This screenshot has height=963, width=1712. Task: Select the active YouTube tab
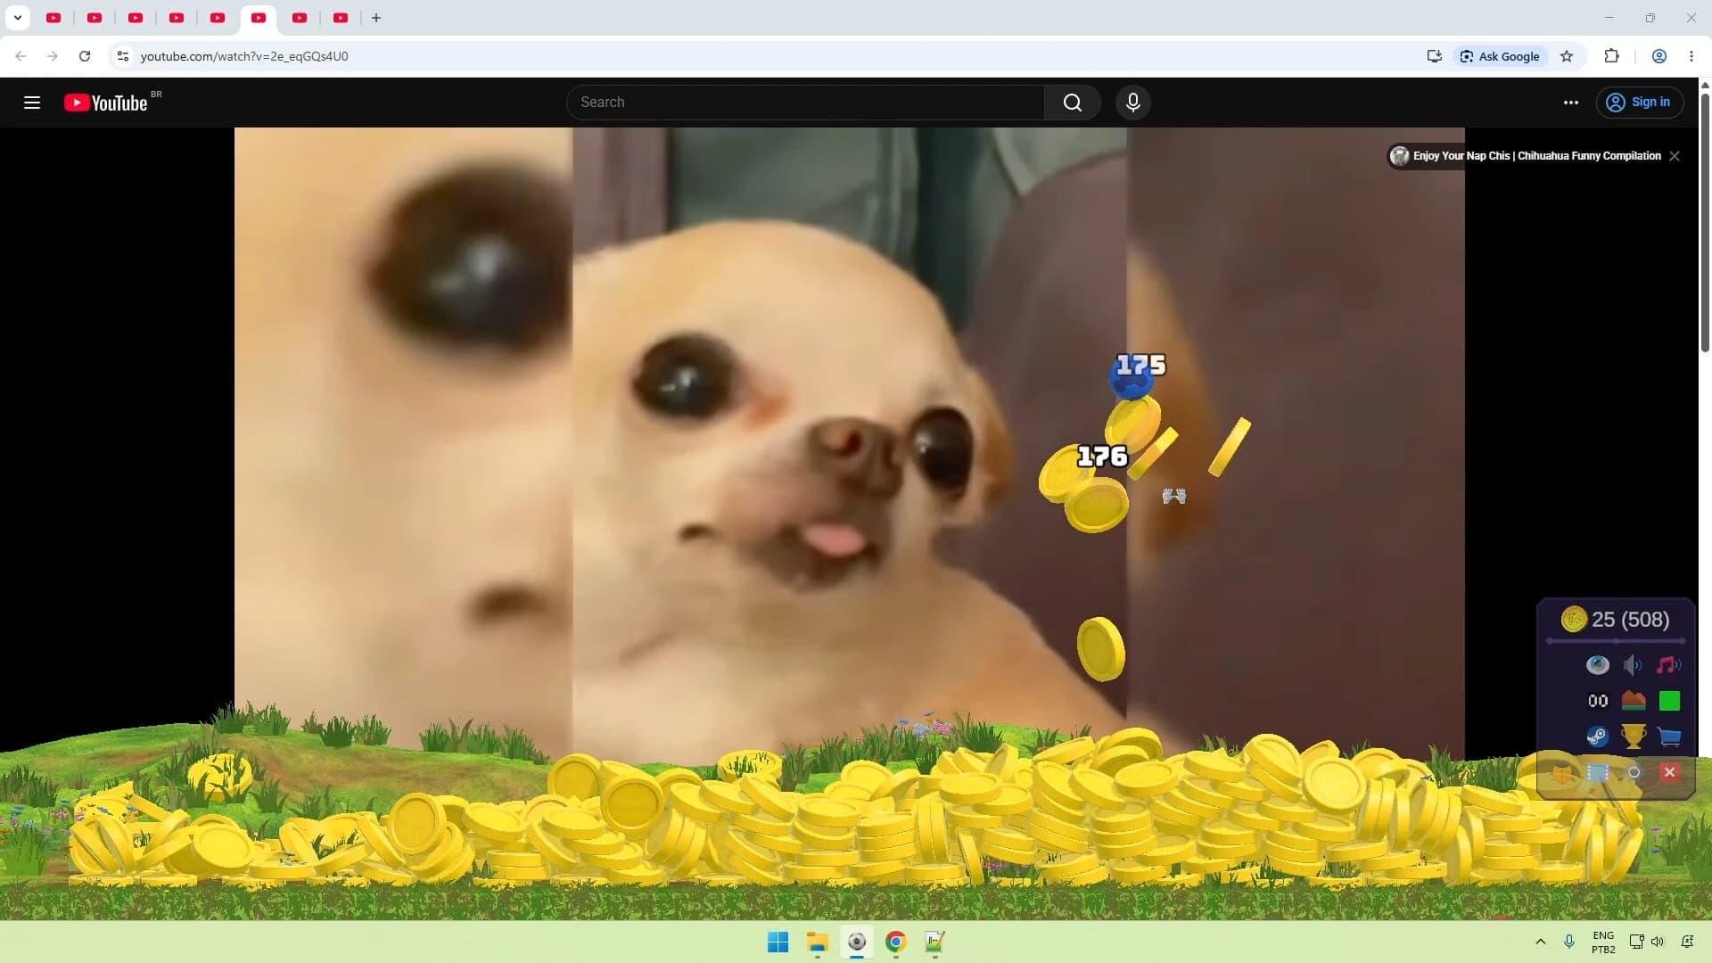[259, 18]
